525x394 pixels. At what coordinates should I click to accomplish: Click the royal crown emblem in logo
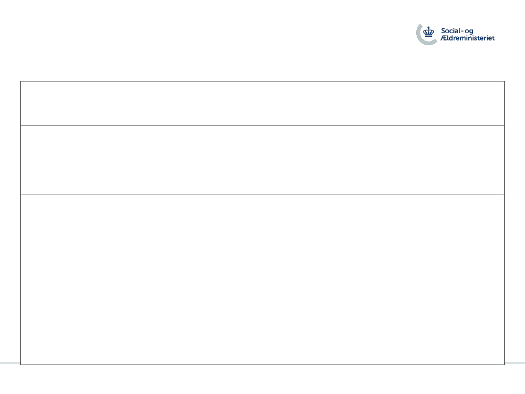coord(428,32)
